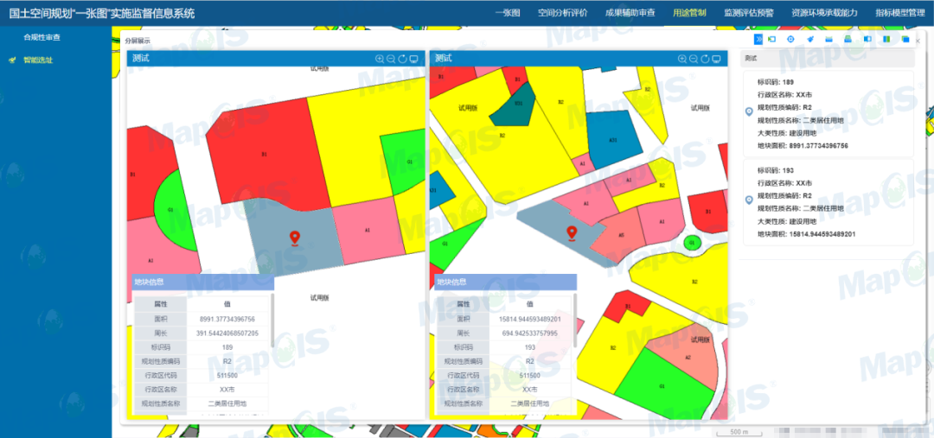Open 成果辅助审查 menu
934x438 pixels.
630,12
